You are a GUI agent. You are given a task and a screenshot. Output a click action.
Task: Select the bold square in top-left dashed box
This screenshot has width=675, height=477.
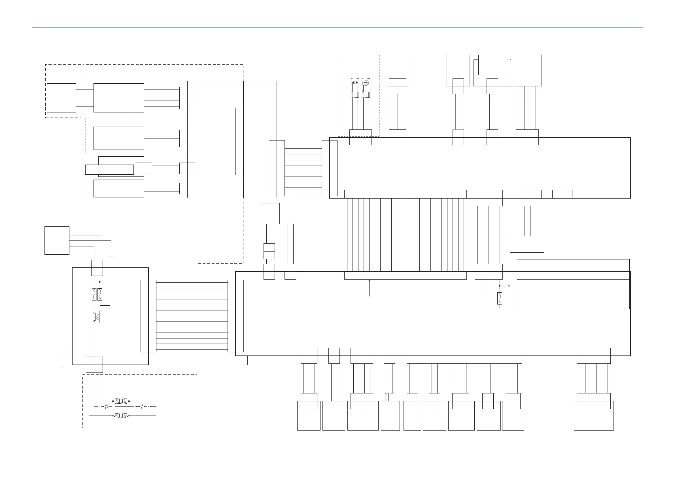(x=61, y=98)
